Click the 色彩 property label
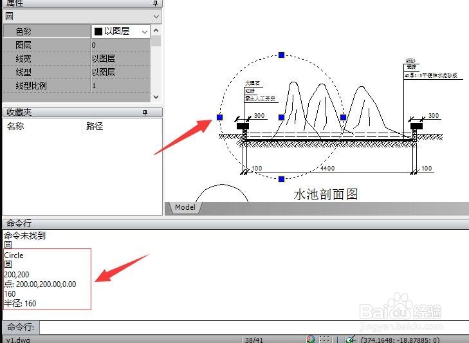Screen dimensions: 469x343 coord(24,32)
